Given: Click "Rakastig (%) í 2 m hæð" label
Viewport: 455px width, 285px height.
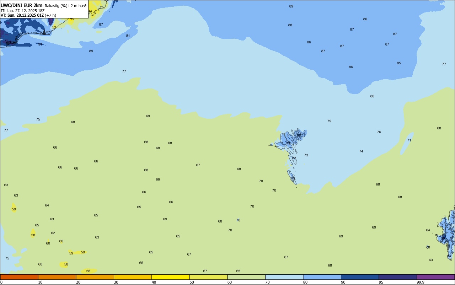Looking at the screenshot, I should (65, 6).
